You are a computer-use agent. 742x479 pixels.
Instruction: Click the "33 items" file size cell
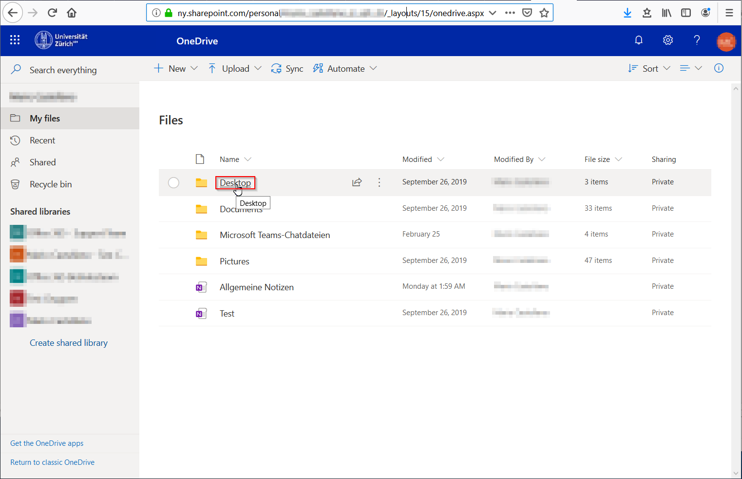point(598,208)
